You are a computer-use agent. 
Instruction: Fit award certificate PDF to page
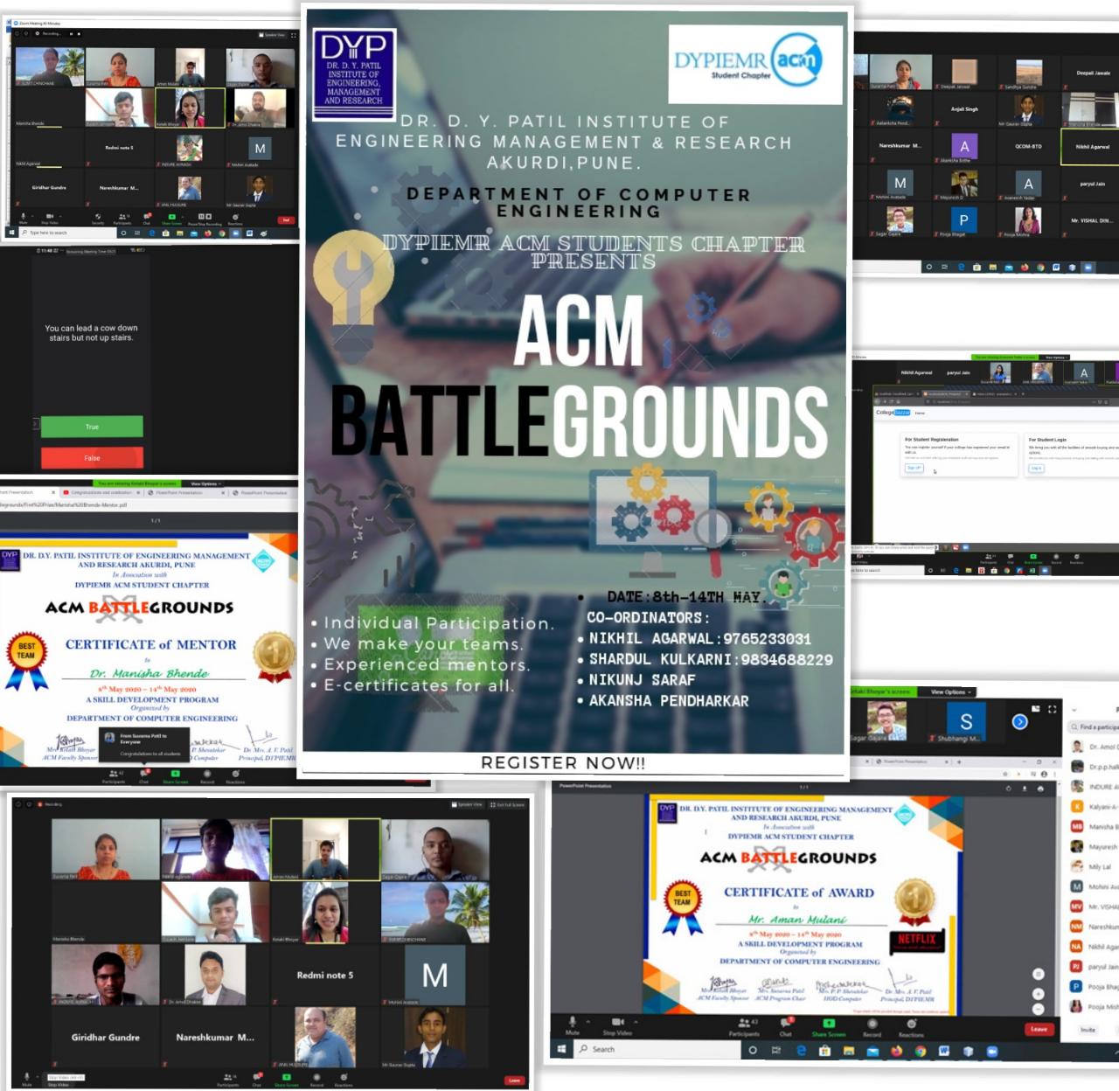(1039, 974)
